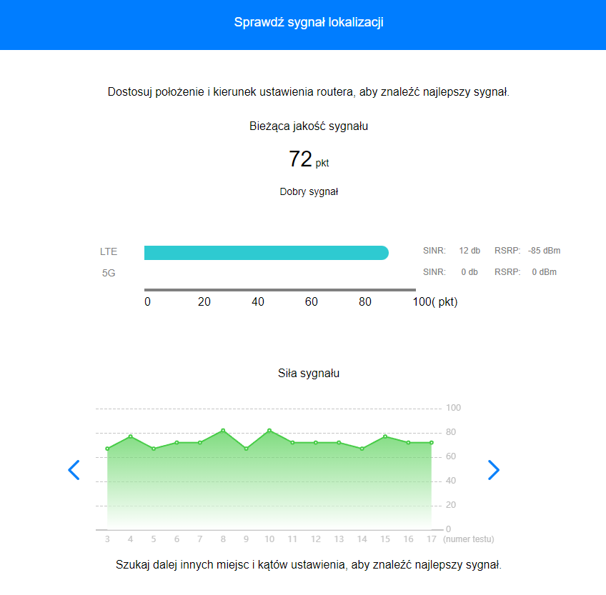This screenshot has width=606, height=595.
Task: Click the "Dobry sygnał" status text
Action: pos(309,191)
